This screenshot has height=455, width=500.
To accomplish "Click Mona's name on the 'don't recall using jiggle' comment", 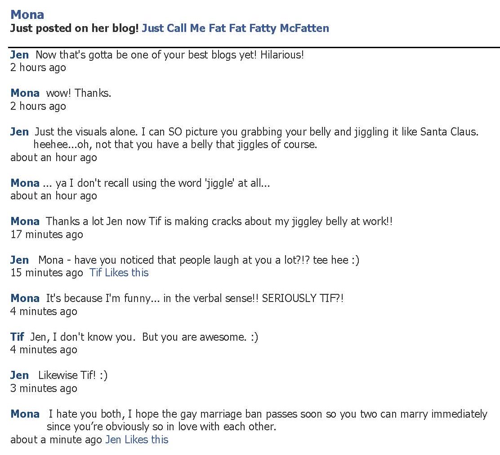I will click(25, 183).
